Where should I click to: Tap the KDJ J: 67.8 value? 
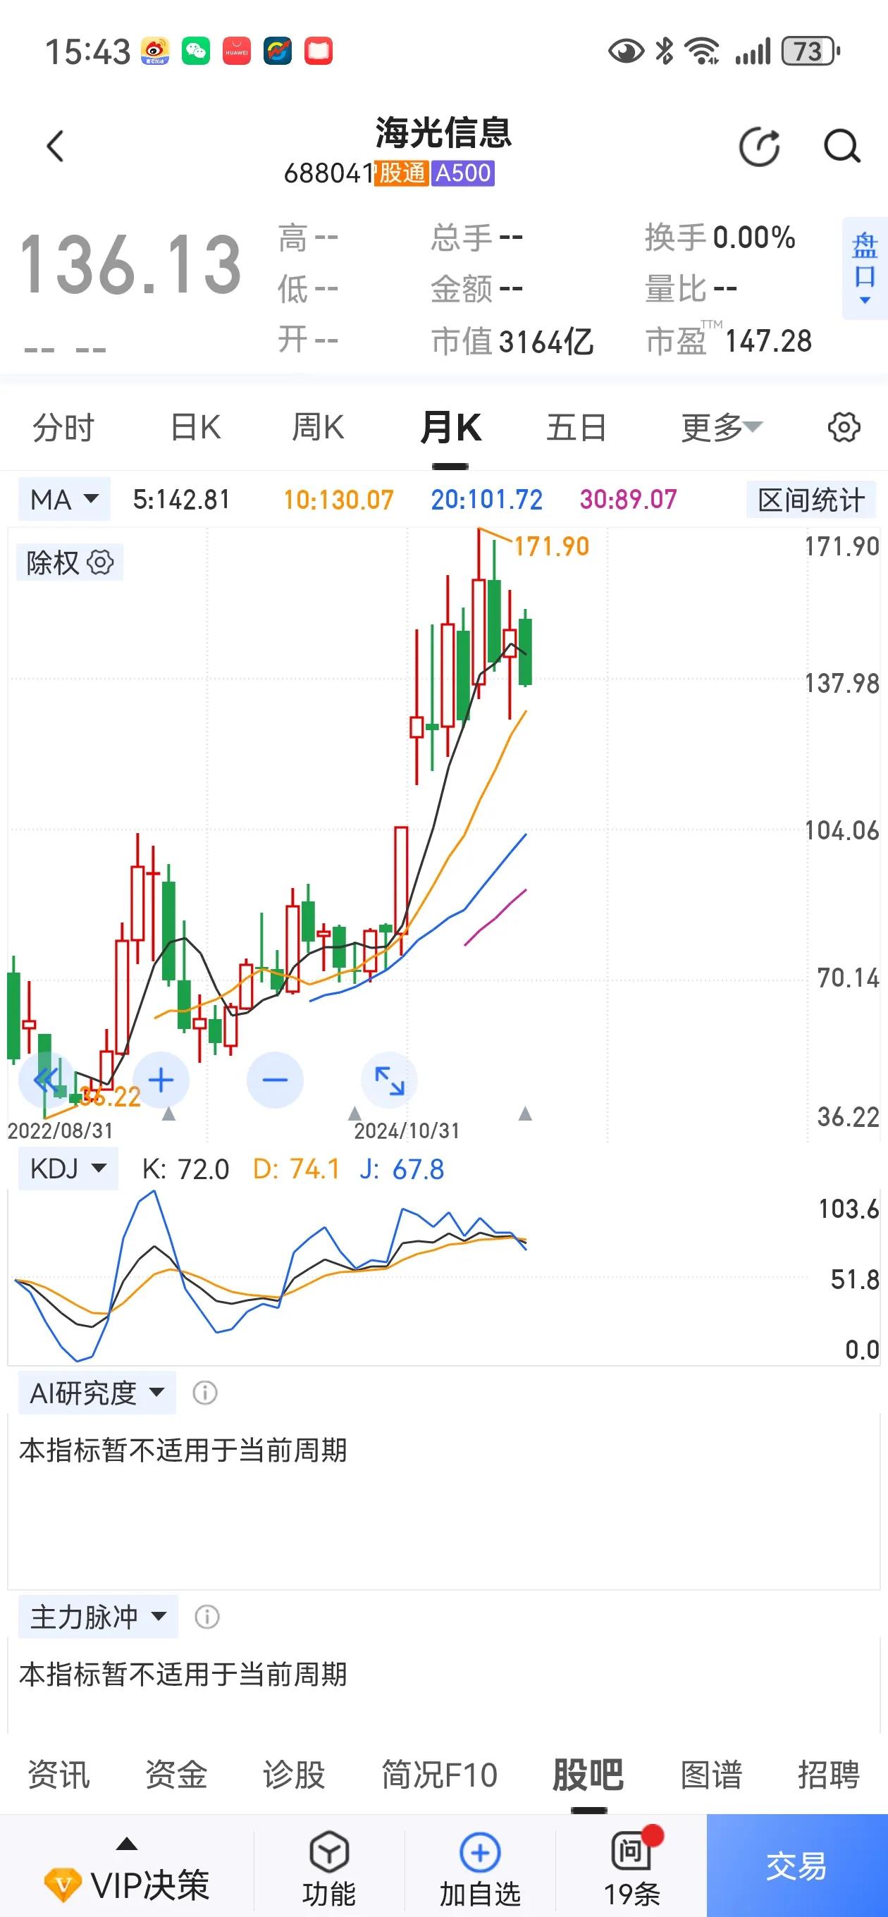click(x=402, y=1169)
